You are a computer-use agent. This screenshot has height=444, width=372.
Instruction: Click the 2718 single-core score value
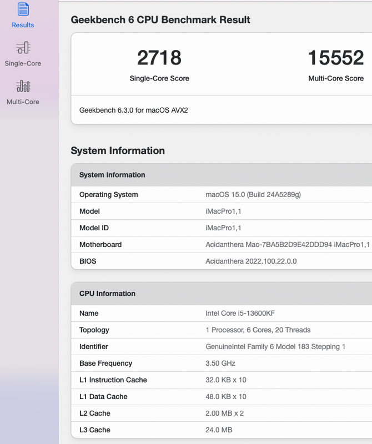(159, 58)
